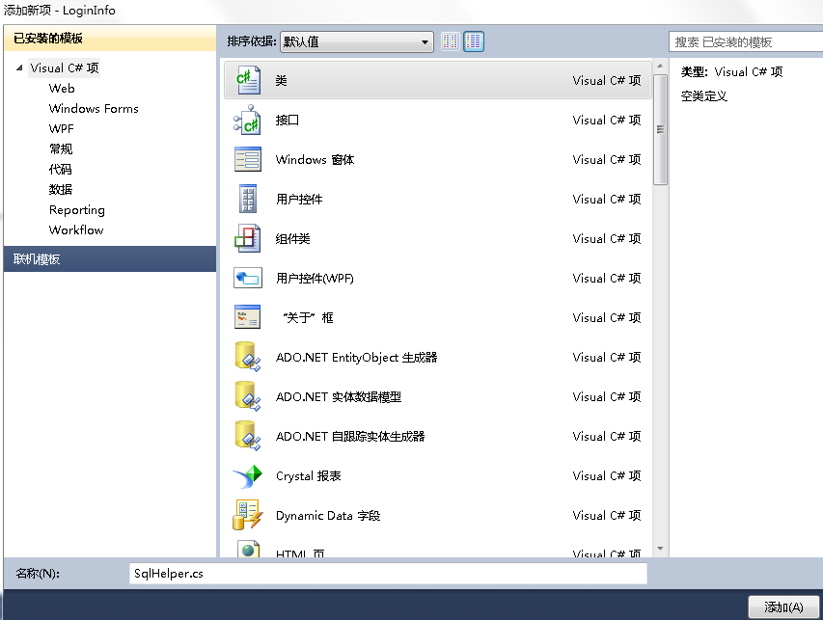Image resolution: width=823 pixels, height=620 pixels.
Task: Select the 组件类 component class icon
Action: 247,239
